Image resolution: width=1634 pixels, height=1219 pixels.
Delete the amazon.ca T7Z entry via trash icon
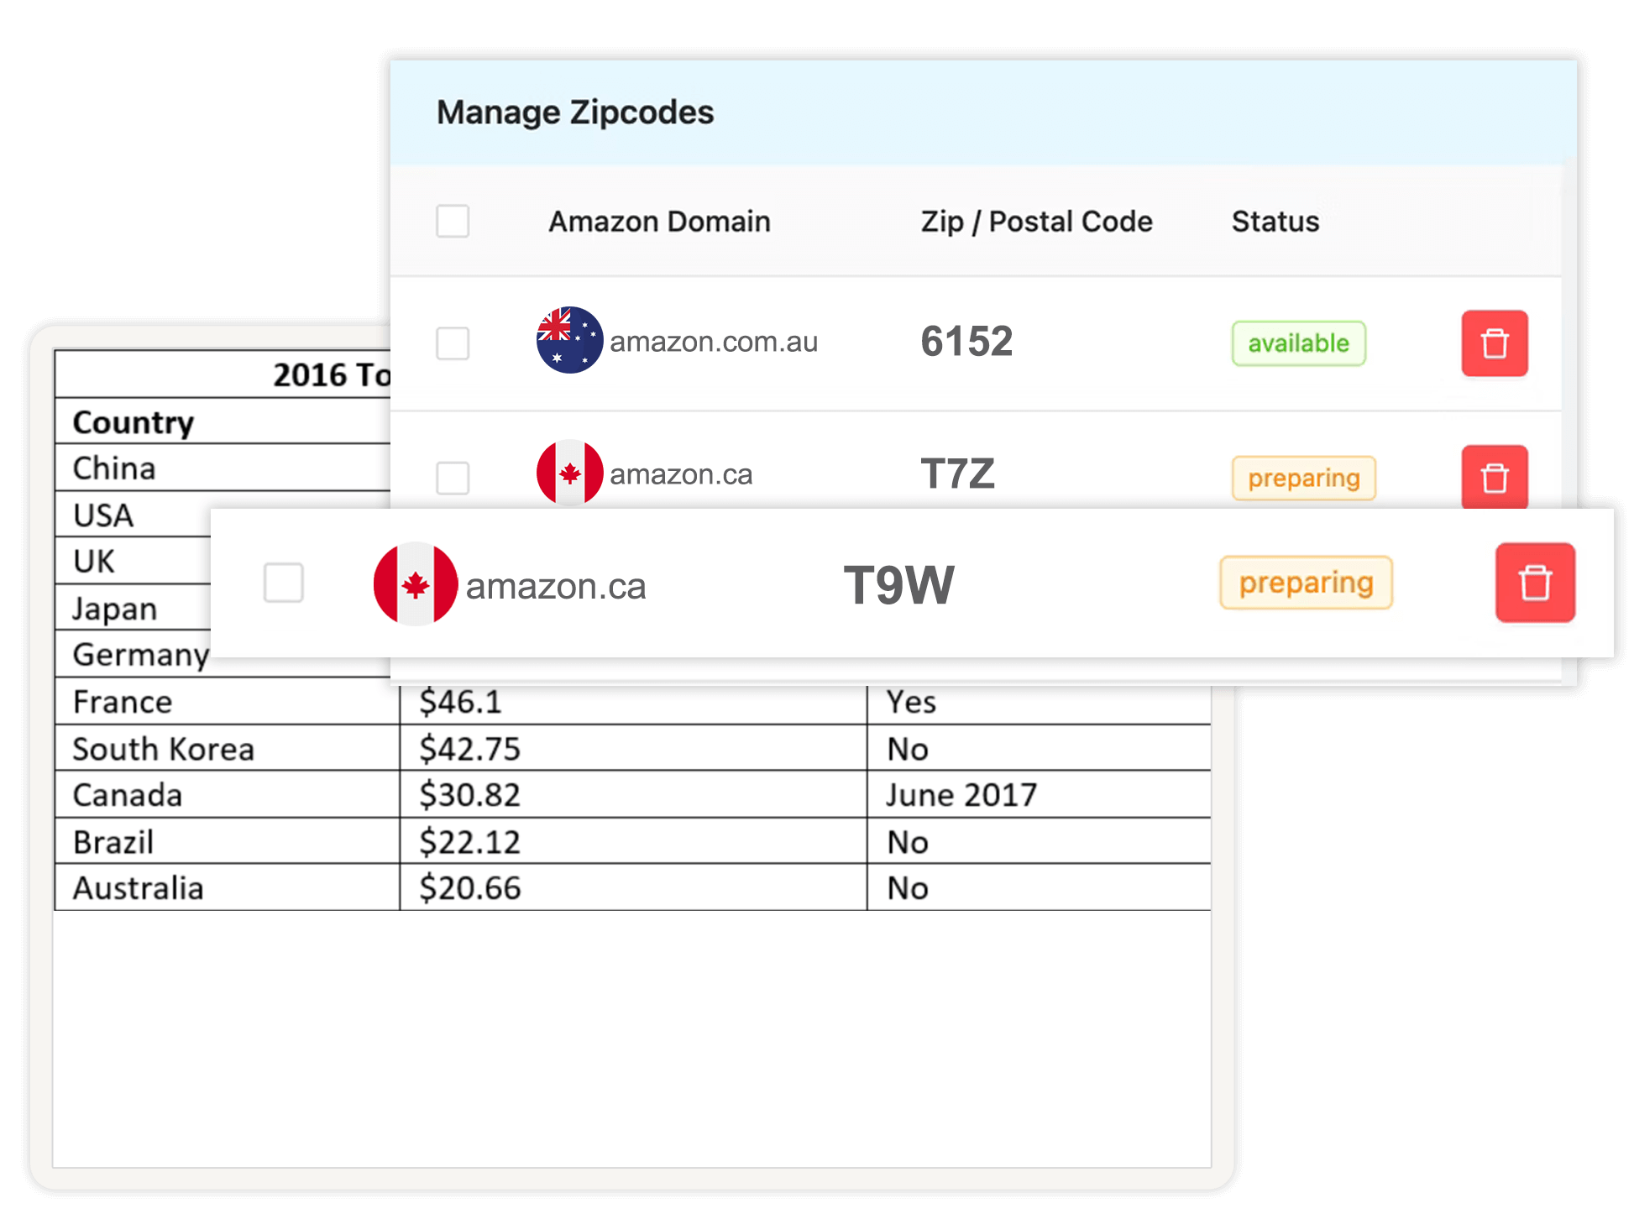pyautogui.click(x=1494, y=477)
